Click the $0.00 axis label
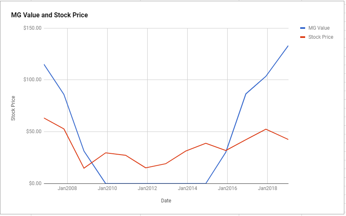The image size is (346, 216). (35, 183)
